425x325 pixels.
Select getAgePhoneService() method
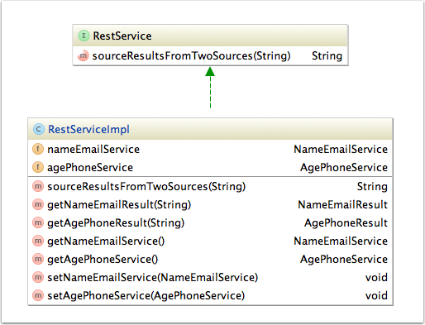pos(103,260)
